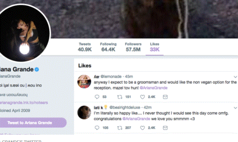Click the @ArianaGrande mention in lemonade's tweet
Screen dimensions: 238x142
[153, 88]
